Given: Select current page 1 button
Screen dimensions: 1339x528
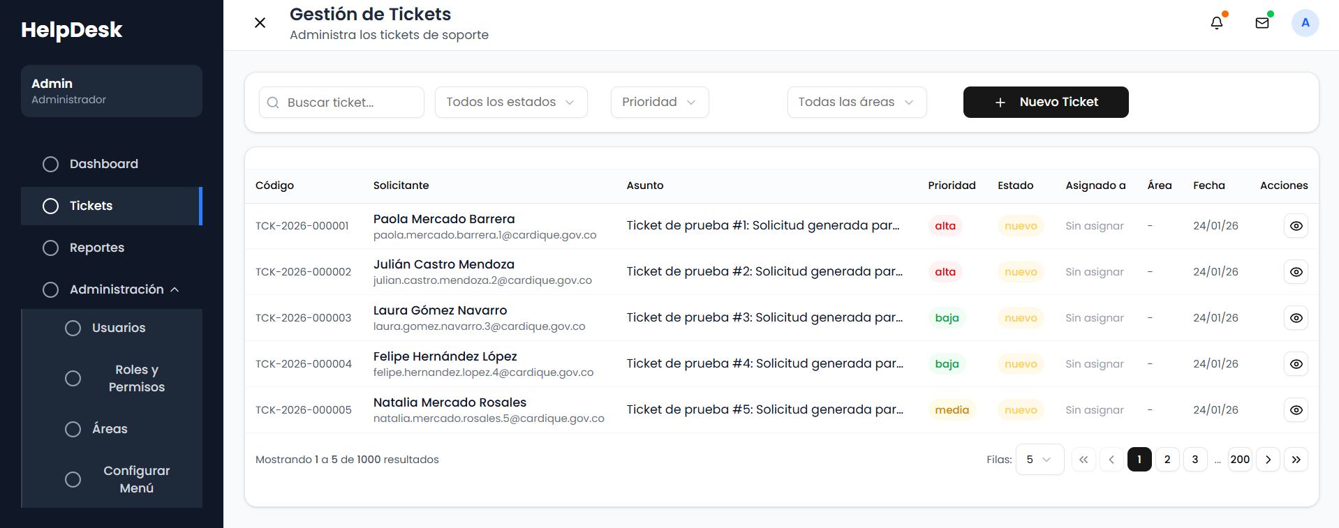Looking at the screenshot, I should pos(1139,460).
